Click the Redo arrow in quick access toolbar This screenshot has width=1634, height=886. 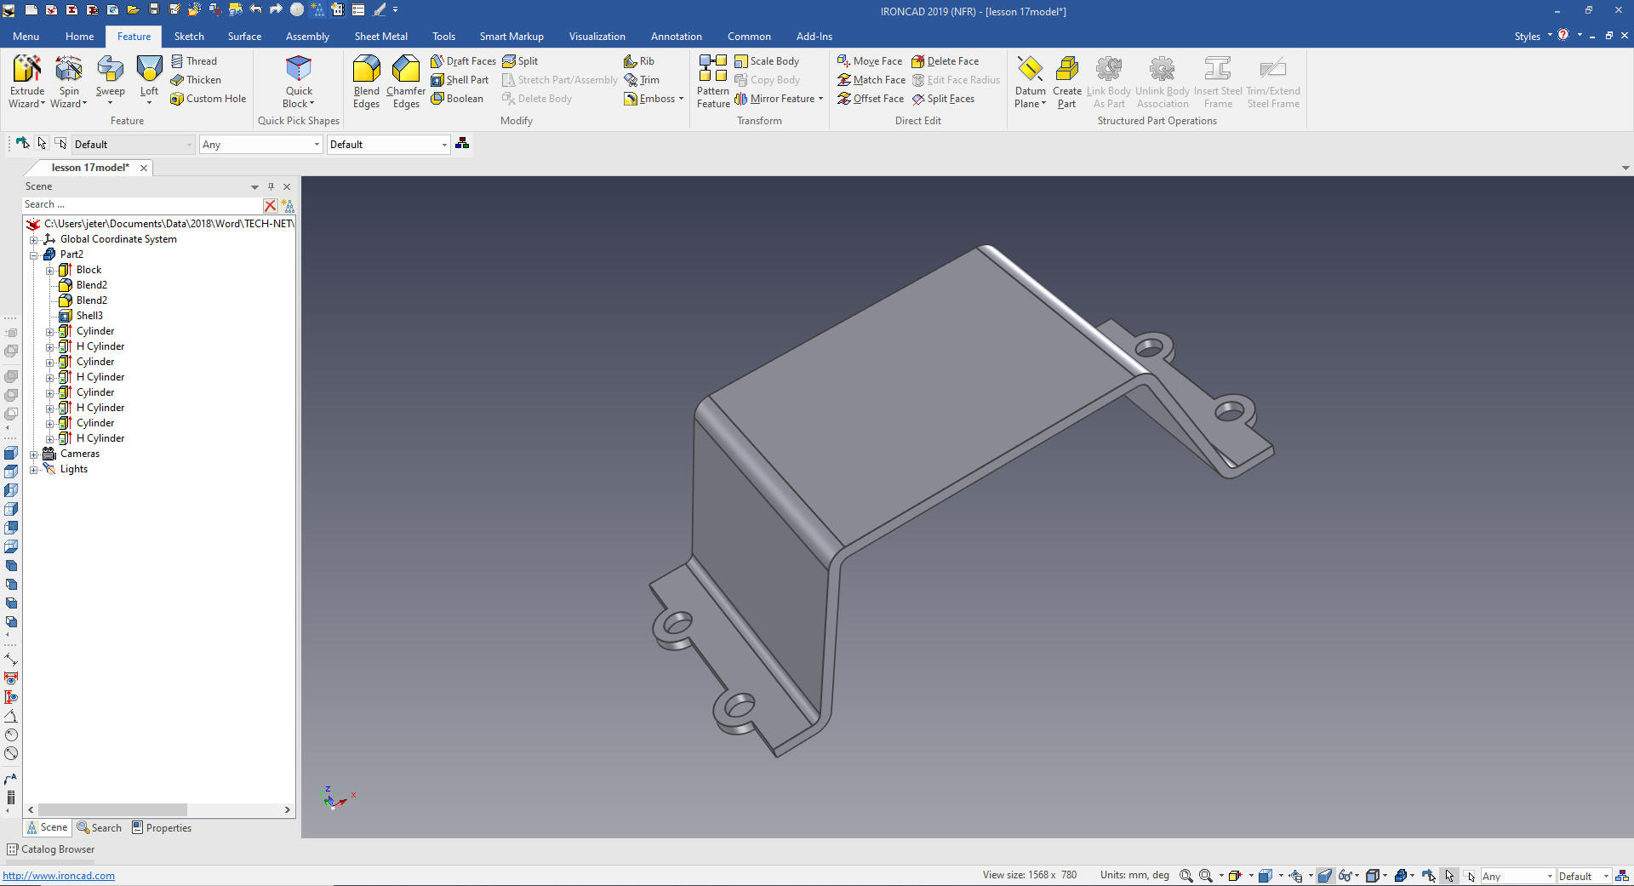pyautogui.click(x=276, y=10)
